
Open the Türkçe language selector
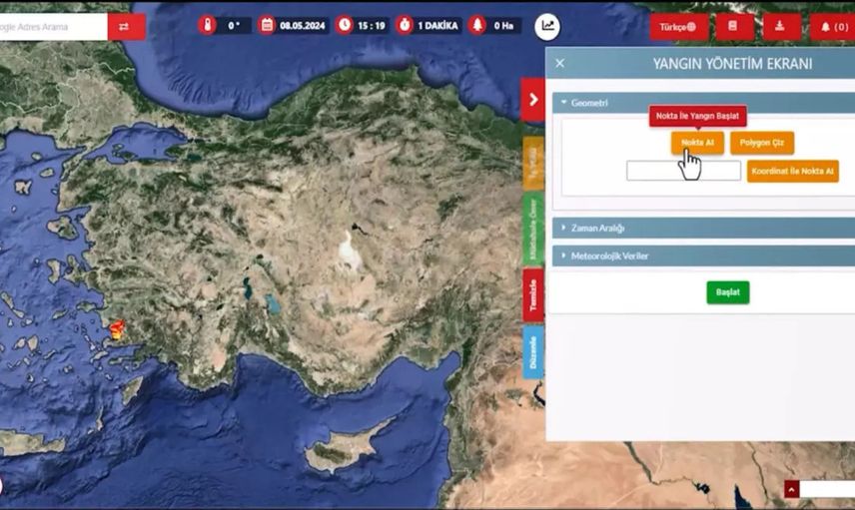(678, 27)
